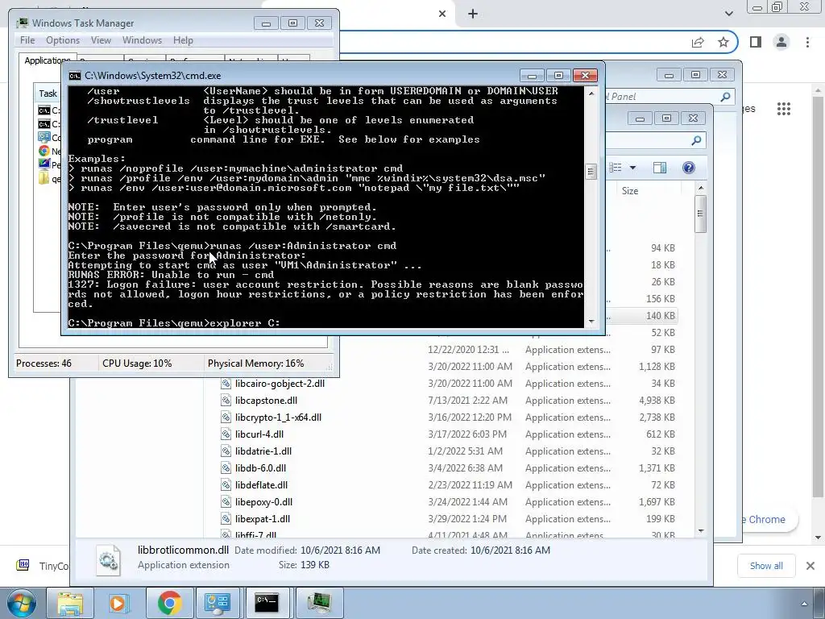Select the libcapstone.dll file
825x619 pixels.
click(x=266, y=401)
